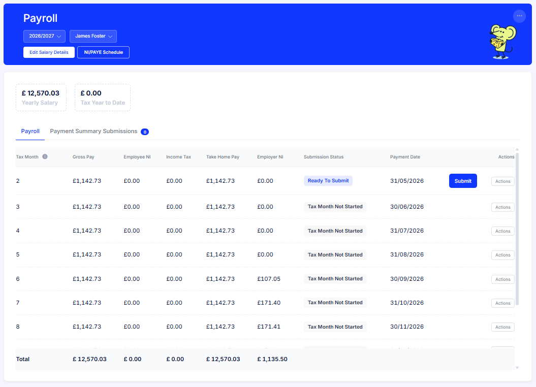Click the Payroll page heading
Screen dimensions: 536x387
40,18
